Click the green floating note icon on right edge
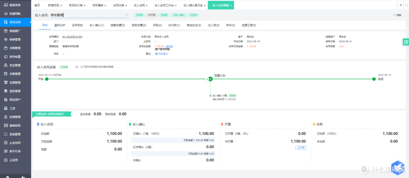 (x=406, y=42)
